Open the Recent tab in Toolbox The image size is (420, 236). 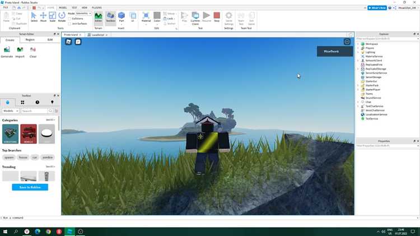(37, 102)
